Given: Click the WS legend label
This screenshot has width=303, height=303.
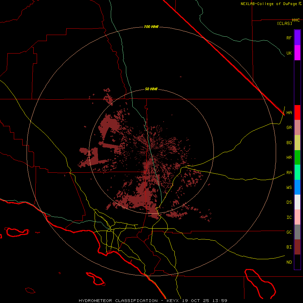Looking at the screenshot, I should pyautogui.click(x=289, y=188).
